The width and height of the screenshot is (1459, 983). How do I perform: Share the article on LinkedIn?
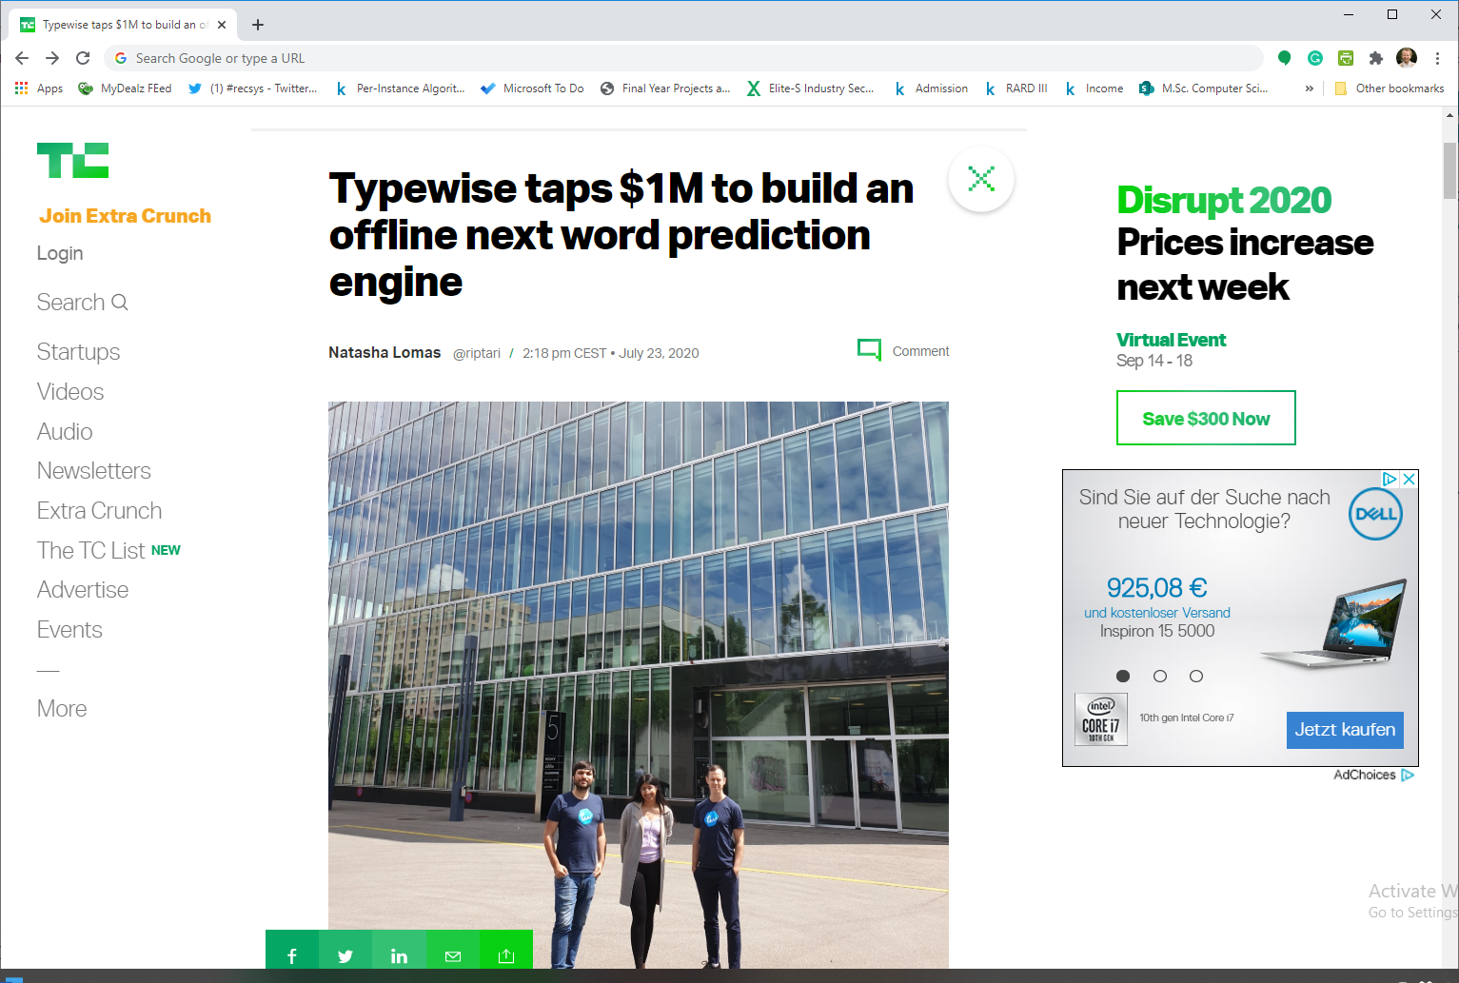pyautogui.click(x=399, y=955)
